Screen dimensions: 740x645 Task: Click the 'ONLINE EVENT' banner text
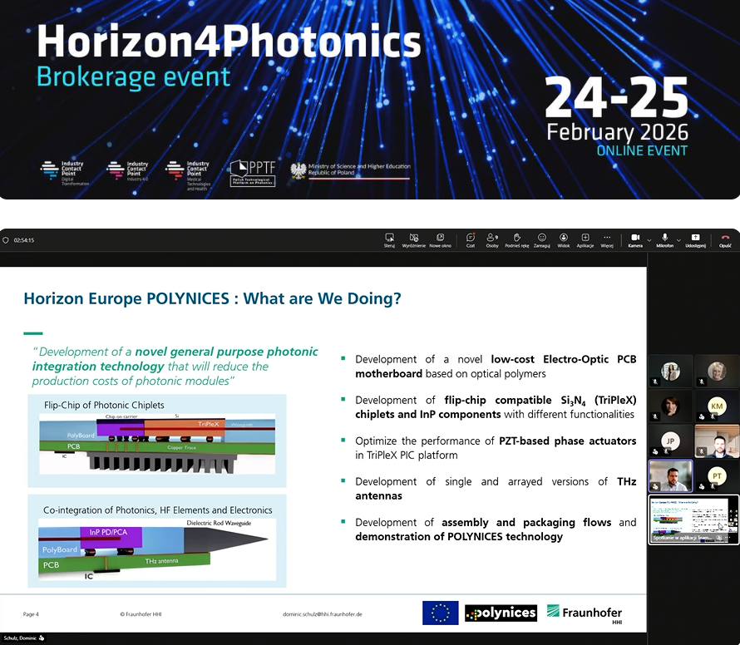pyautogui.click(x=642, y=151)
